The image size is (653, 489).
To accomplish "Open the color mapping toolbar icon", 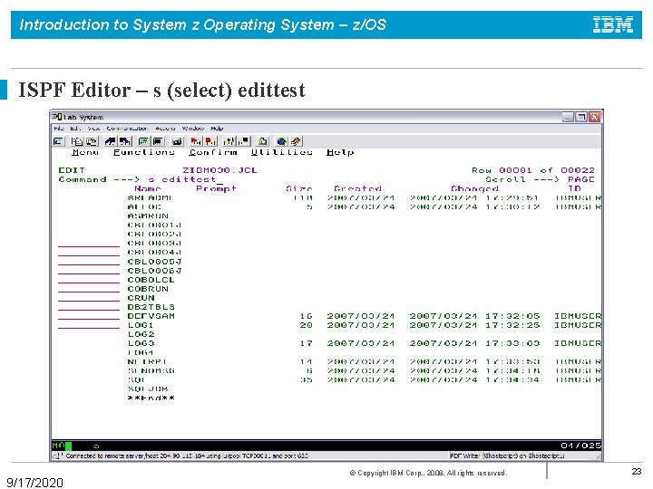I will pyautogui.click(x=159, y=141).
